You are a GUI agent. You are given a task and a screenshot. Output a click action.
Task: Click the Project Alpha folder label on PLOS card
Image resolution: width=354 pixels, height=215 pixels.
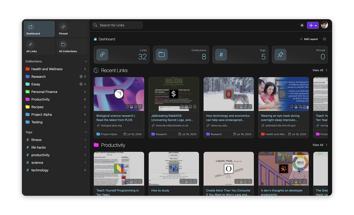click(107, 134)
